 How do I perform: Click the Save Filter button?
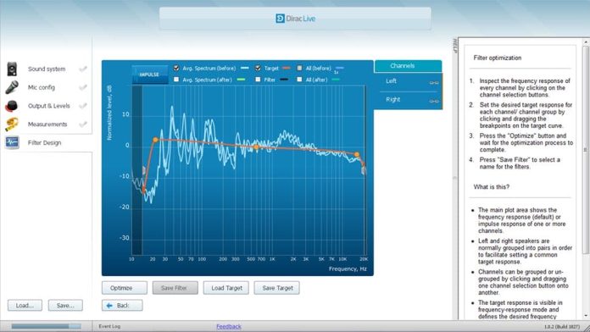(175, 288)
